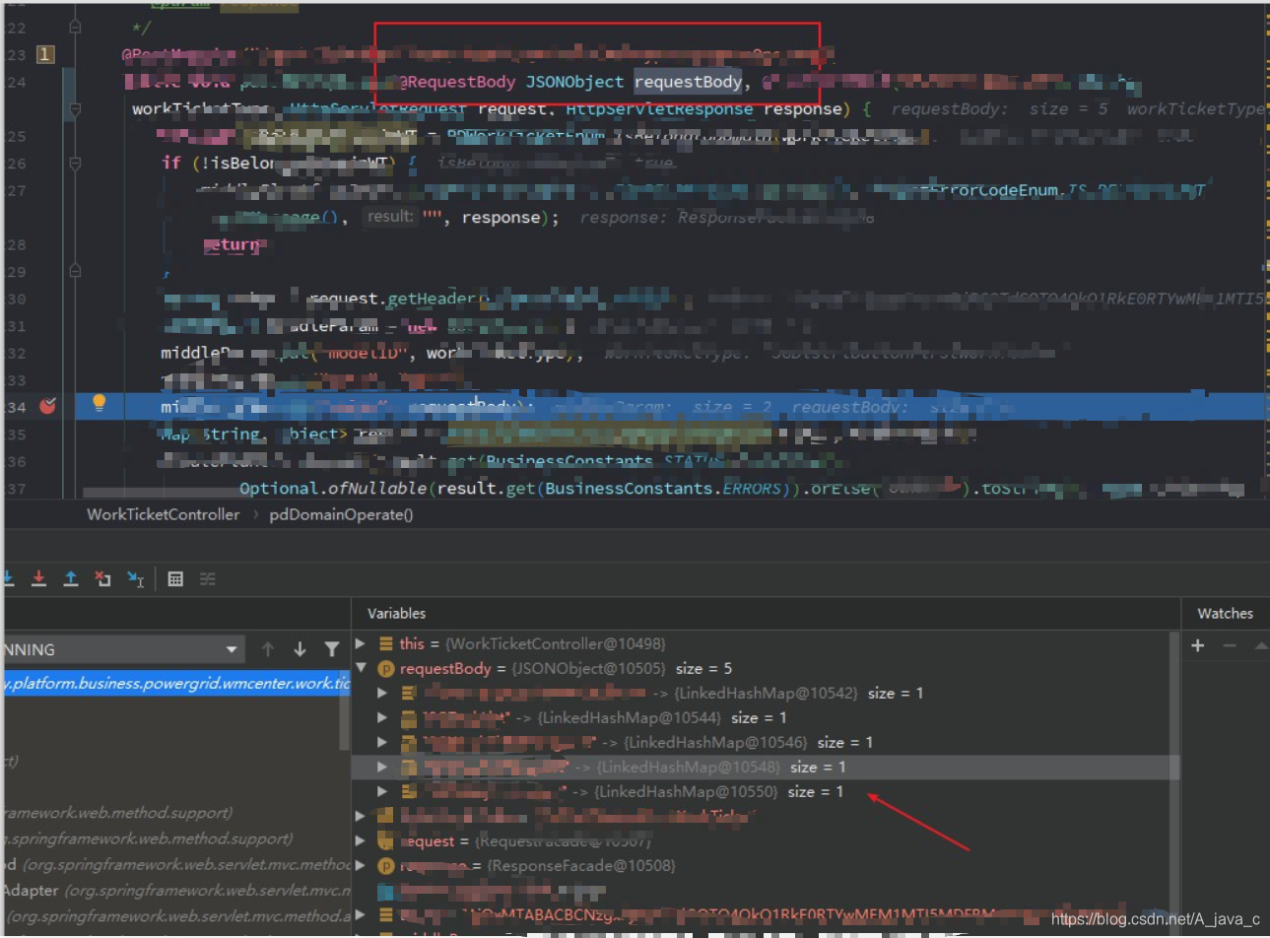This screenshot has height=938, width=1270.
Task: Click the frames filter funnel icon
Action: (332, 649)
